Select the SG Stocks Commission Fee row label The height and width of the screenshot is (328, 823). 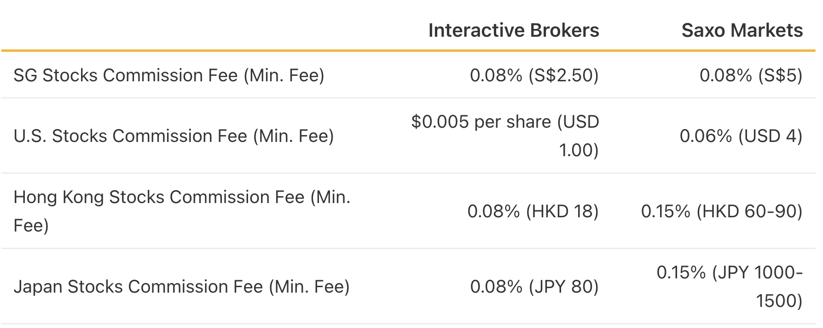tap(169, 75)
